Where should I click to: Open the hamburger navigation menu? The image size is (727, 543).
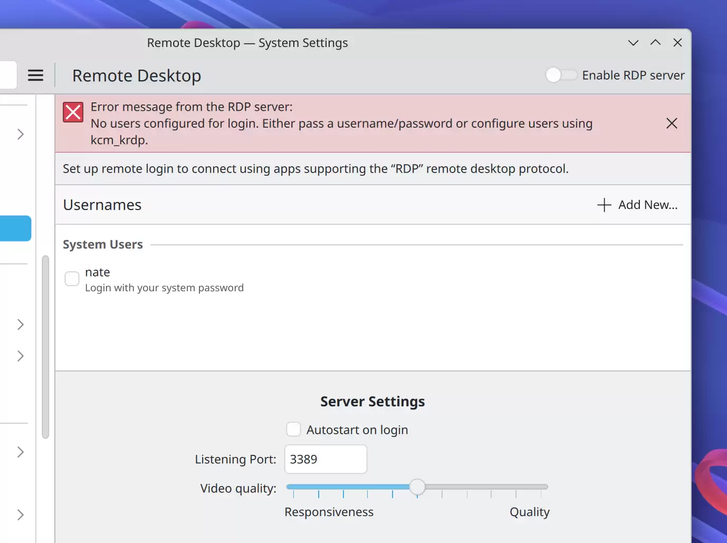35,75
